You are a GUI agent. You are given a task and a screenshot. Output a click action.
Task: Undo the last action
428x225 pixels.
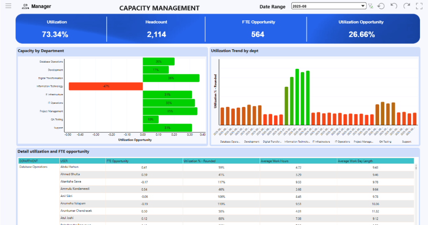(x=394, y=6)
